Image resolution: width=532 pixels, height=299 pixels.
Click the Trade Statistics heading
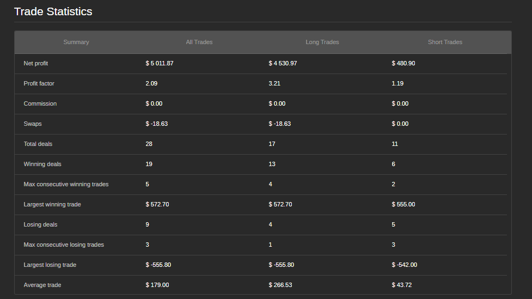(x=53, y=11)
